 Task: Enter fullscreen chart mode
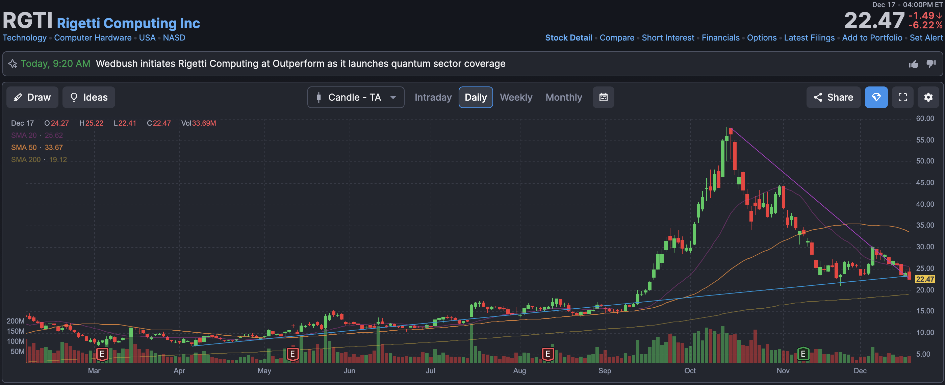[x=902, y=97]
